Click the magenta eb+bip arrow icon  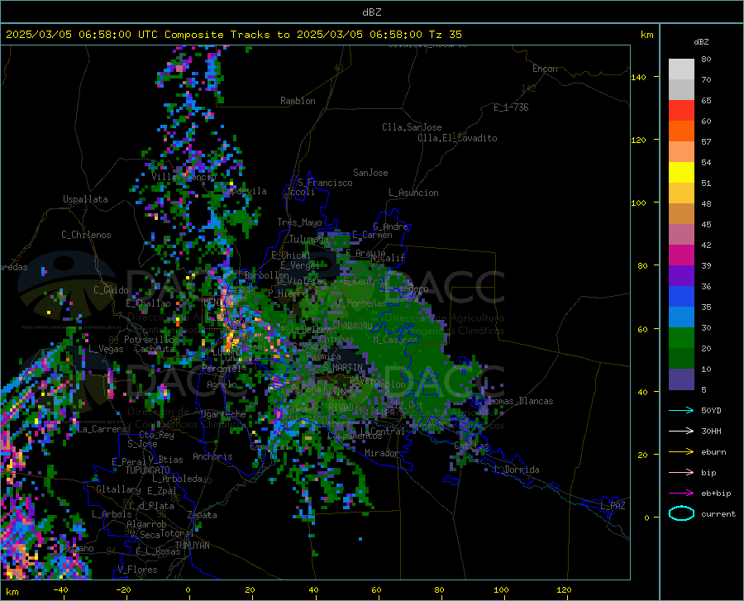[x=681, y=494]
